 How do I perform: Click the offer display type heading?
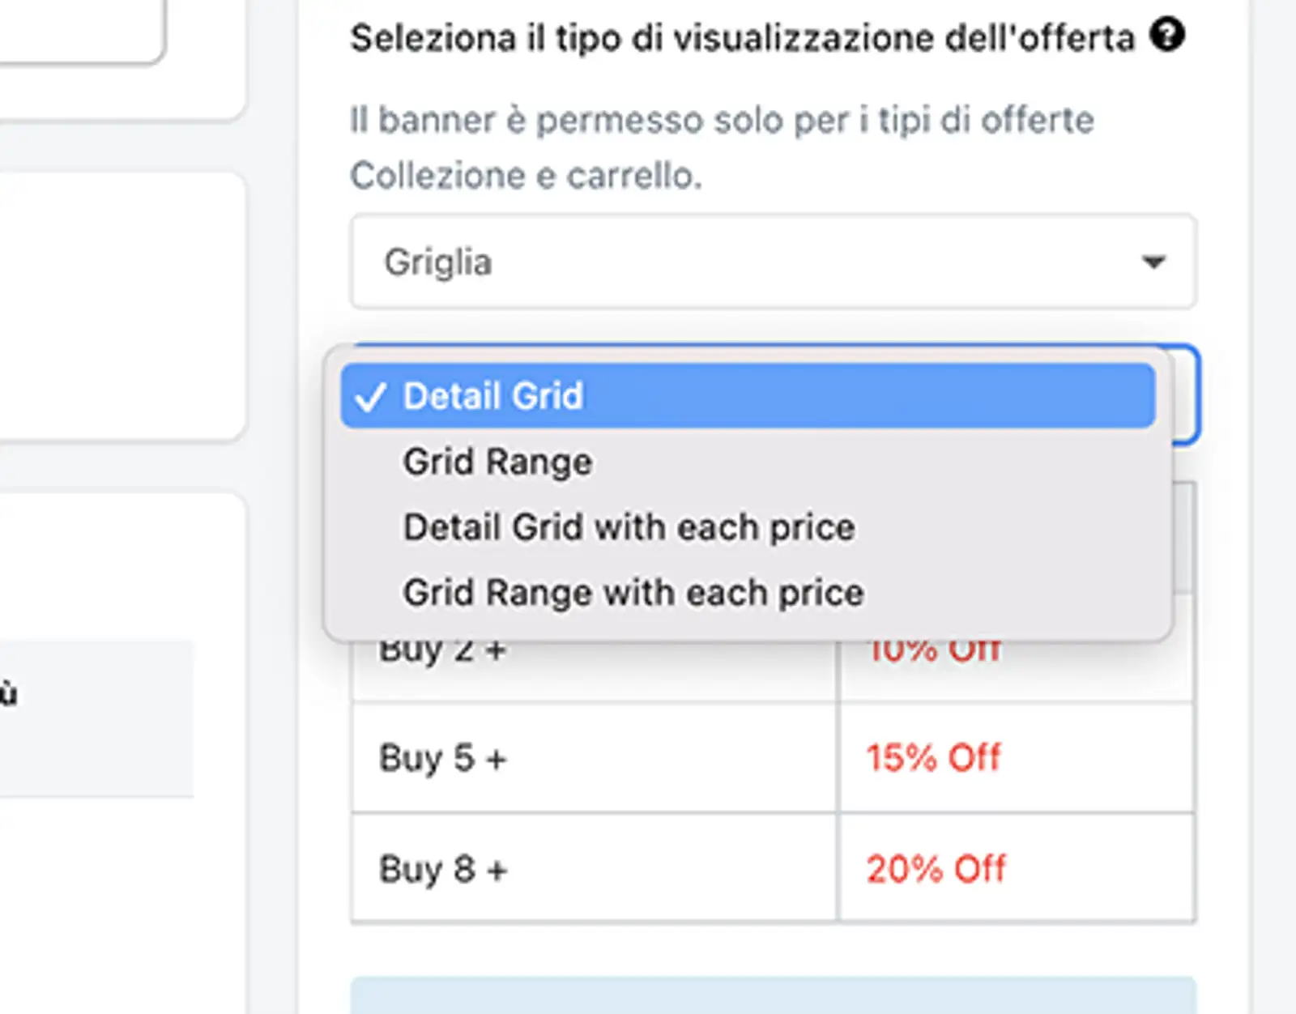coord(742,38)
